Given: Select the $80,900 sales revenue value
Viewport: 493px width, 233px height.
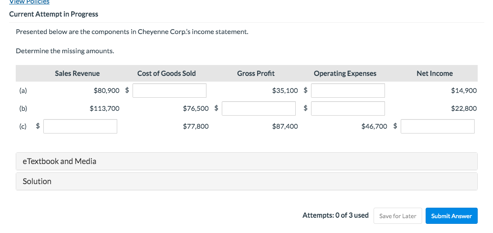Looking at the screenshot, I should tap(107, 91).
